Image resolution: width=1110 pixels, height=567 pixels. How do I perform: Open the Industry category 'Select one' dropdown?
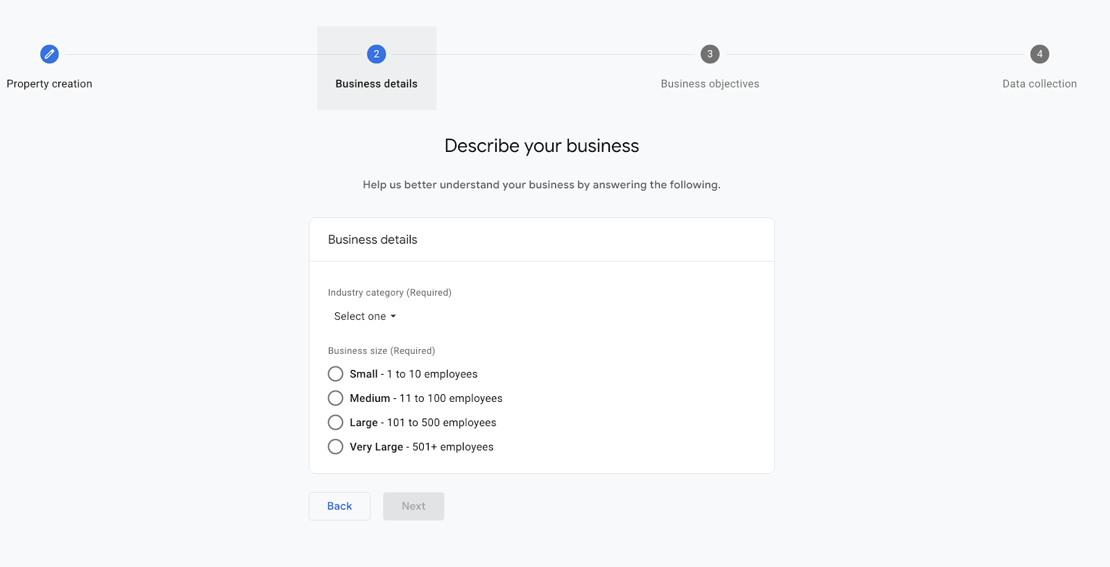361,316
